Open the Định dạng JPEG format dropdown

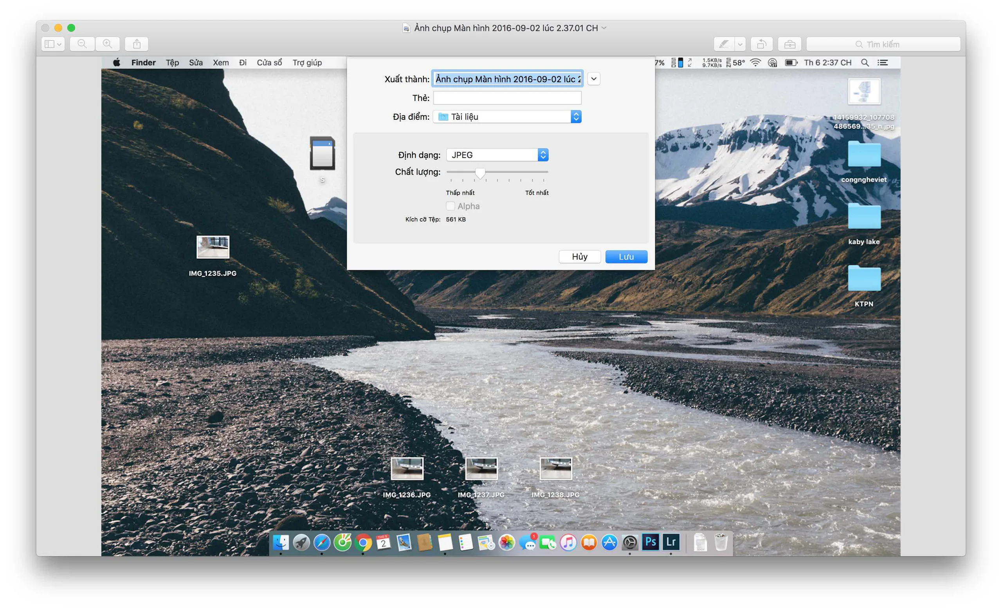point(497,155)
